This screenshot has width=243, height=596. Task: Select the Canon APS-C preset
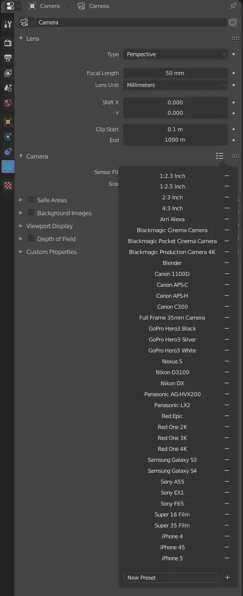pos(172,285)
